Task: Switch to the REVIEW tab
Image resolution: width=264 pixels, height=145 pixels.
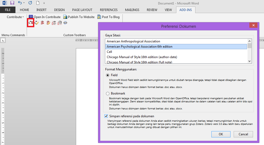Action: [x=152, y=10]
